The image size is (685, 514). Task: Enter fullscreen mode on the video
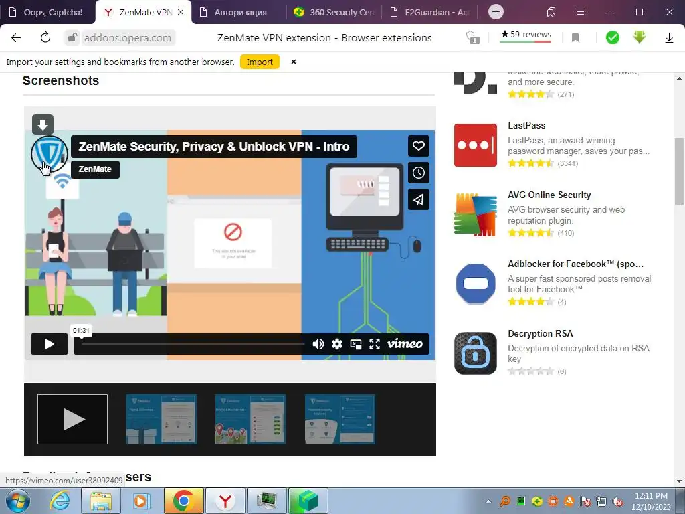[x=375, y=344]
